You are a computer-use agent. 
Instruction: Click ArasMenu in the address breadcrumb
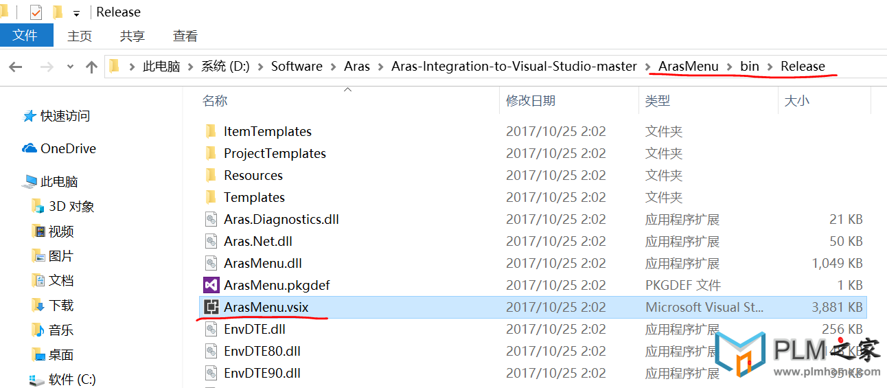689,67
